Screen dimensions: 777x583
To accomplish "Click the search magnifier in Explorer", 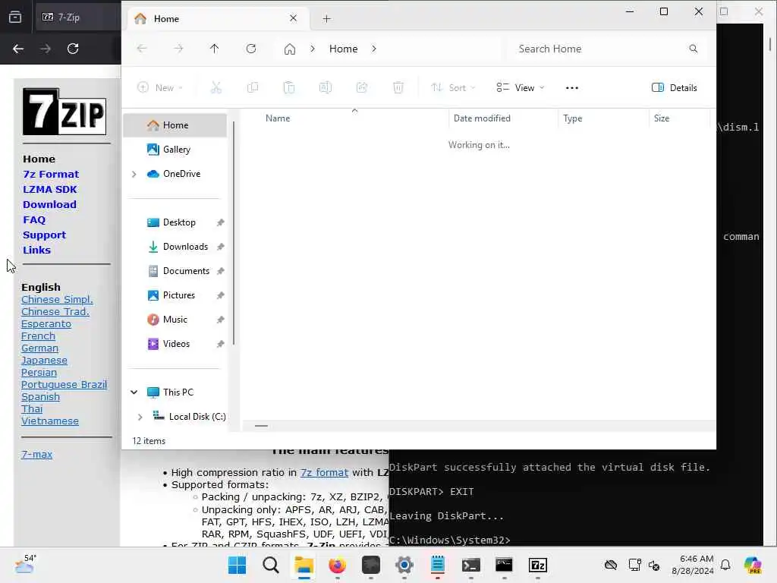I will pyautogui.click(x=694, y=49).
